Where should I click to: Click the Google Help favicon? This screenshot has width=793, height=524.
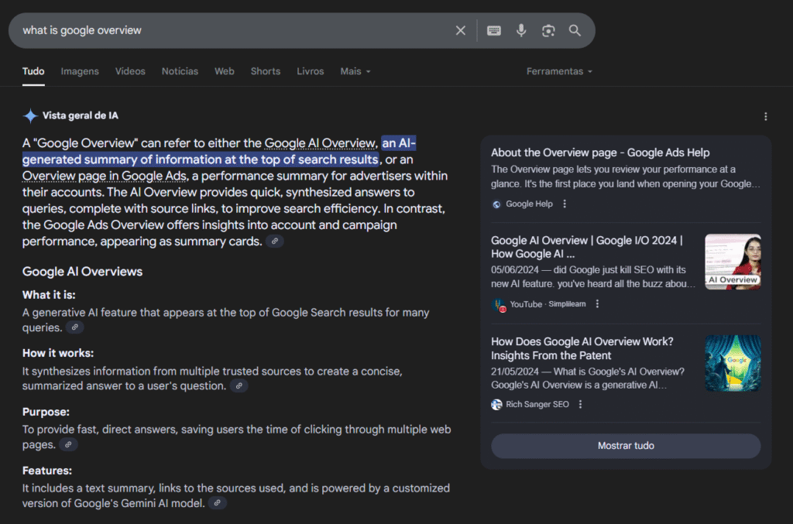[x=496, y=204]
